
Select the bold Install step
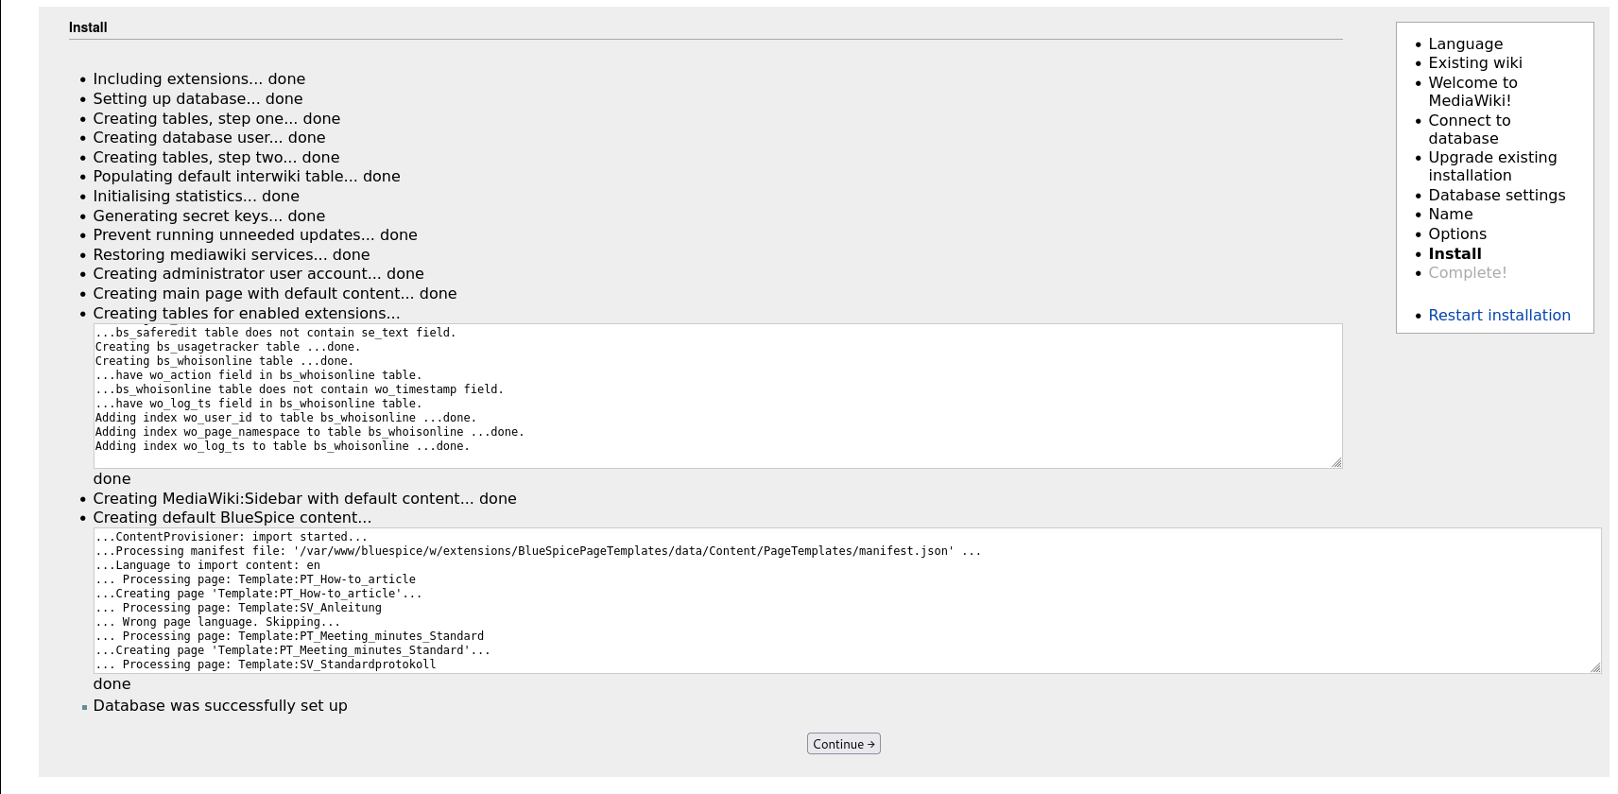[1454, 254]
